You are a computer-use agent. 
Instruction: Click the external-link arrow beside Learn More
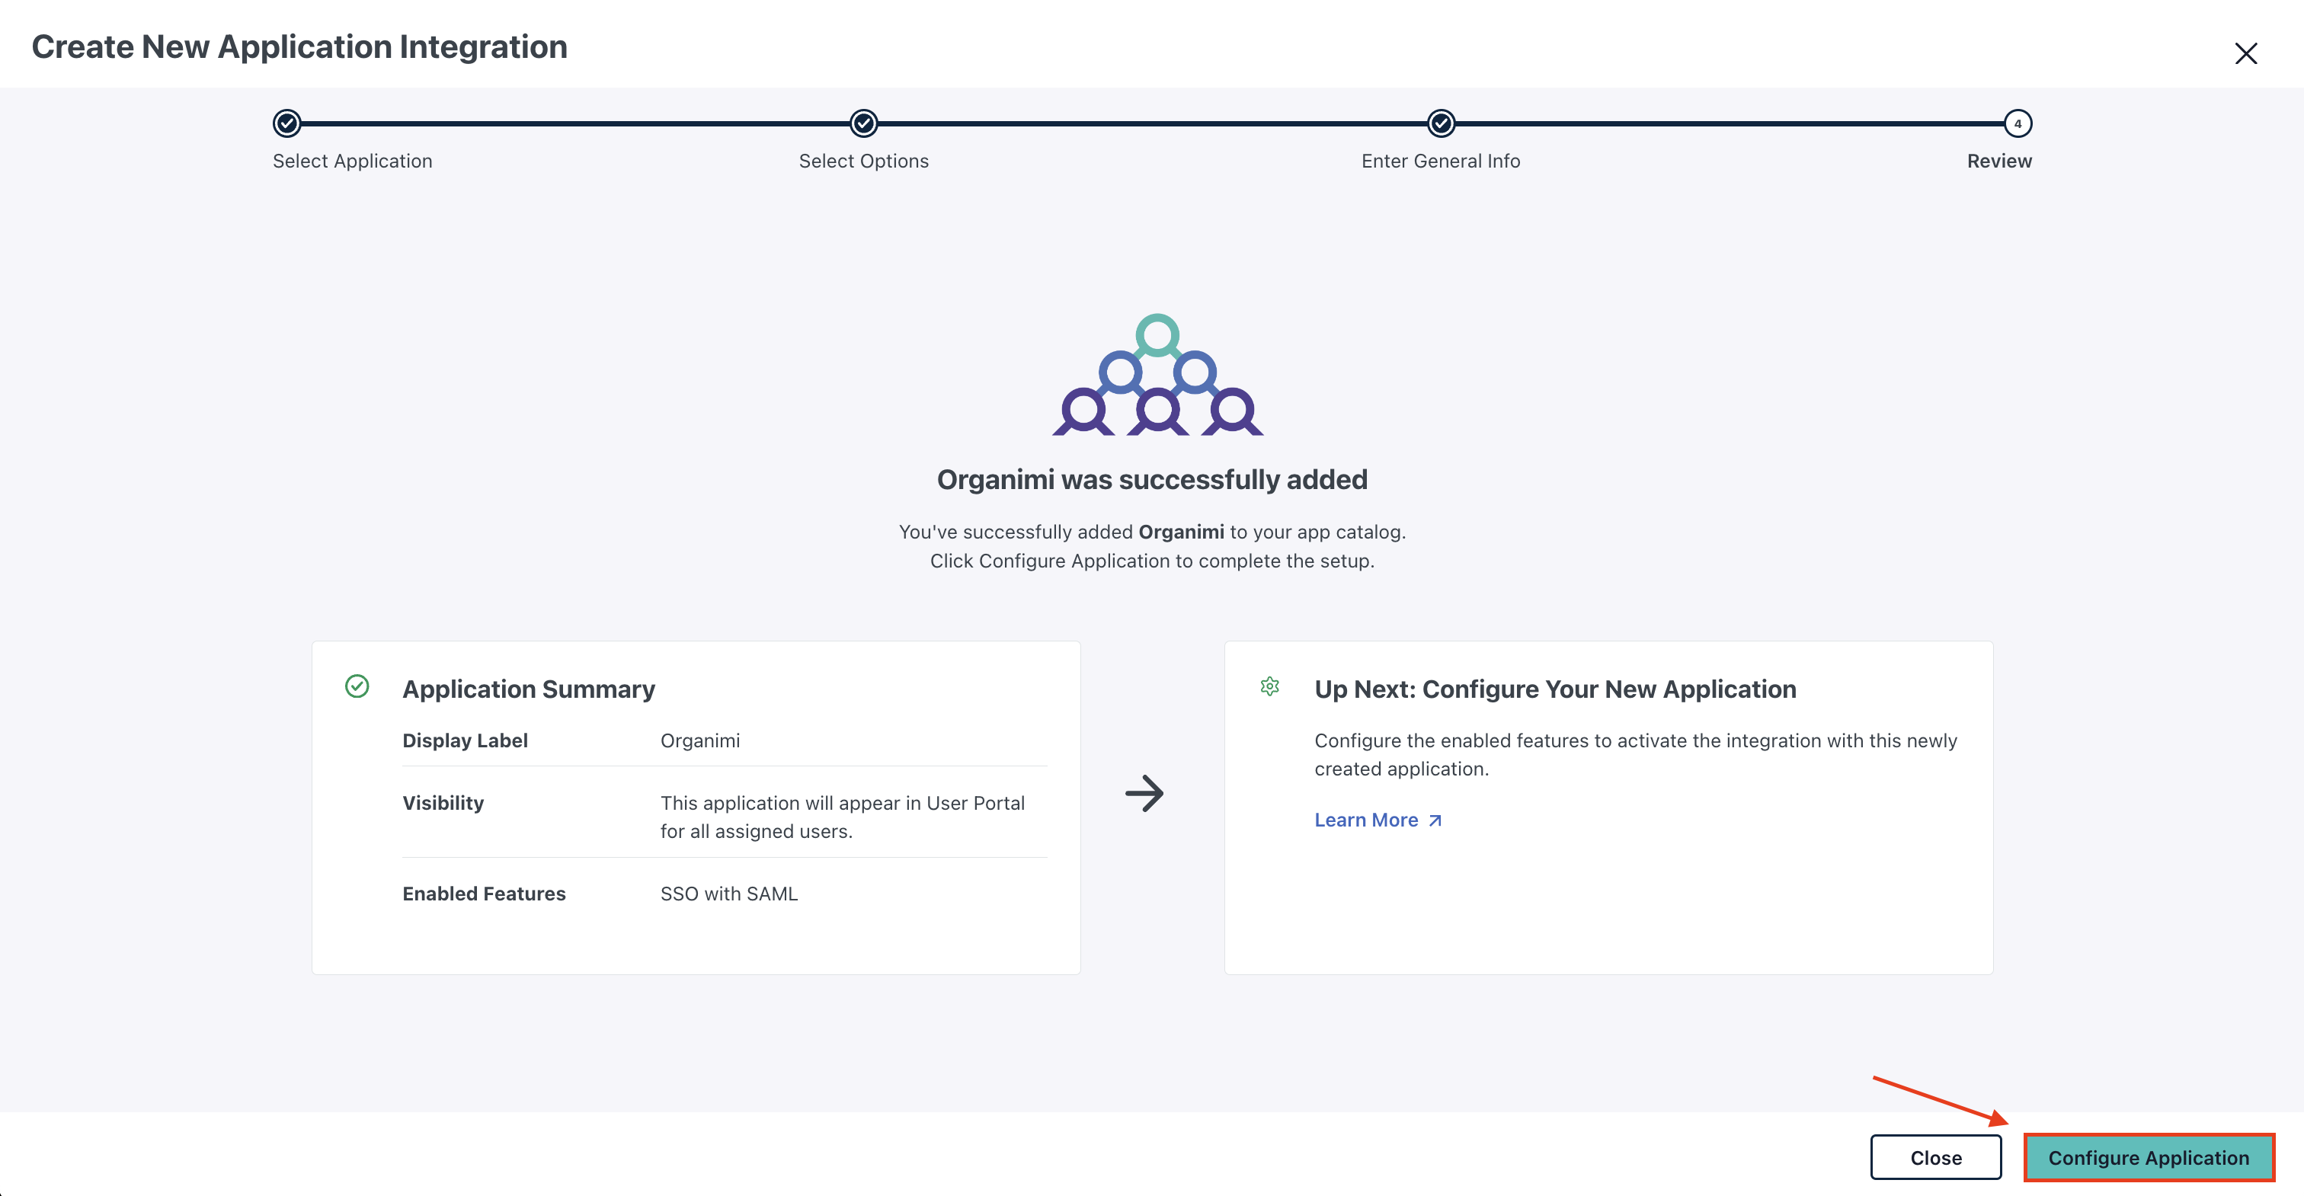tap(1435, 820)
